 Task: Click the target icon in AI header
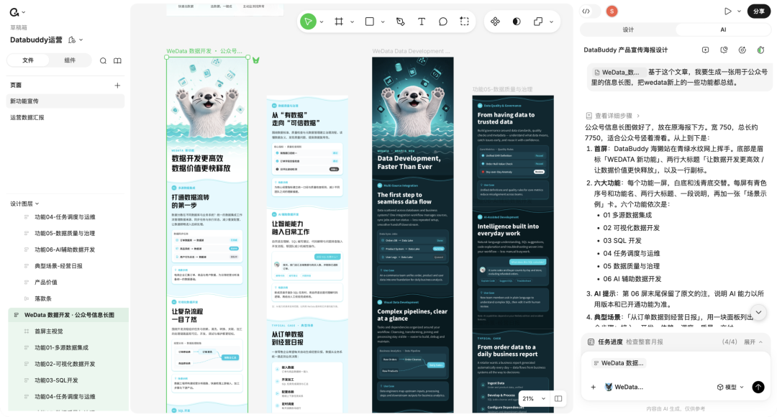click(x=742, y=50)
